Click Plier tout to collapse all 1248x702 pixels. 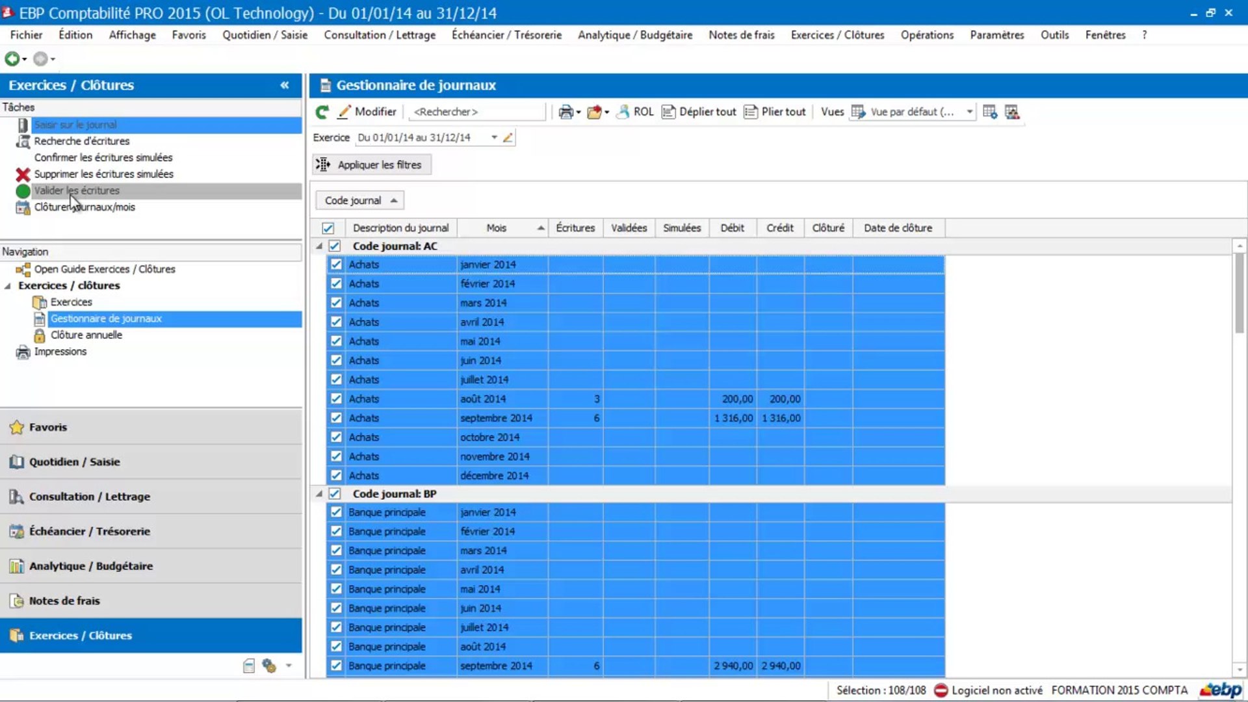point(775,112)
